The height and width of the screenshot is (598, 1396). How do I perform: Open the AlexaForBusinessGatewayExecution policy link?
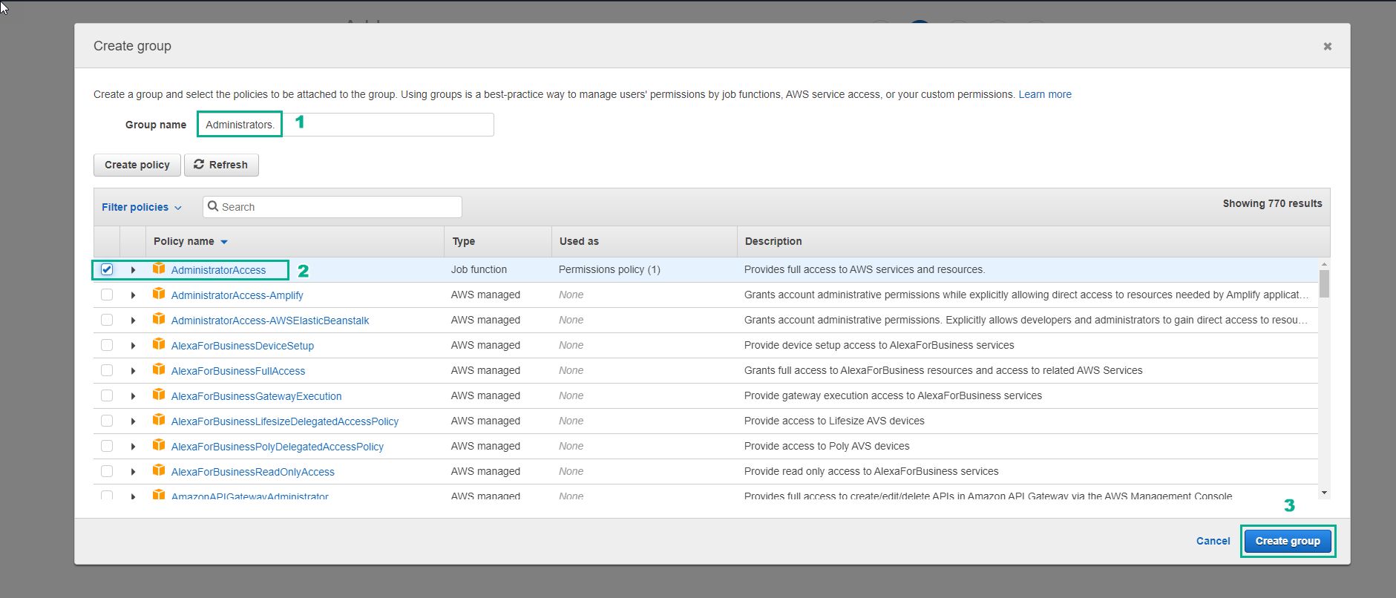tap(256, 396)
